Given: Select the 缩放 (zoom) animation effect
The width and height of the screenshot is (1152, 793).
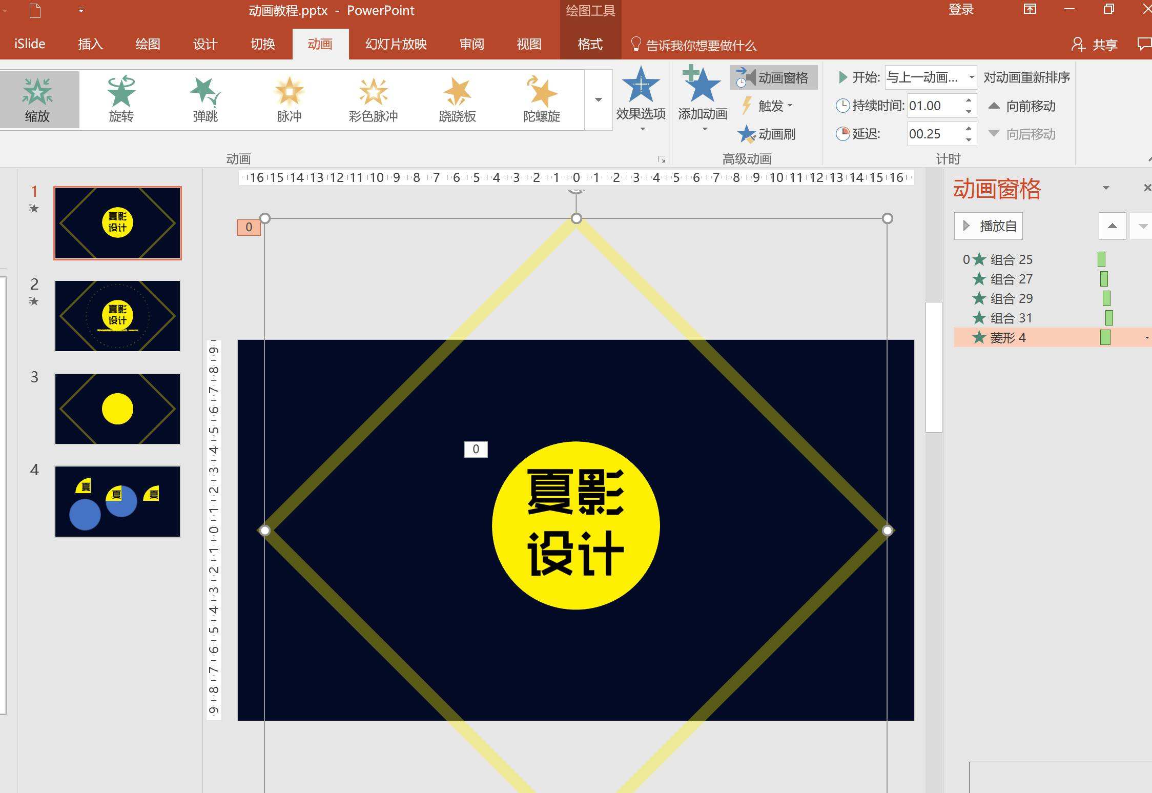Looking at the screenshot, I should (37, 99).
